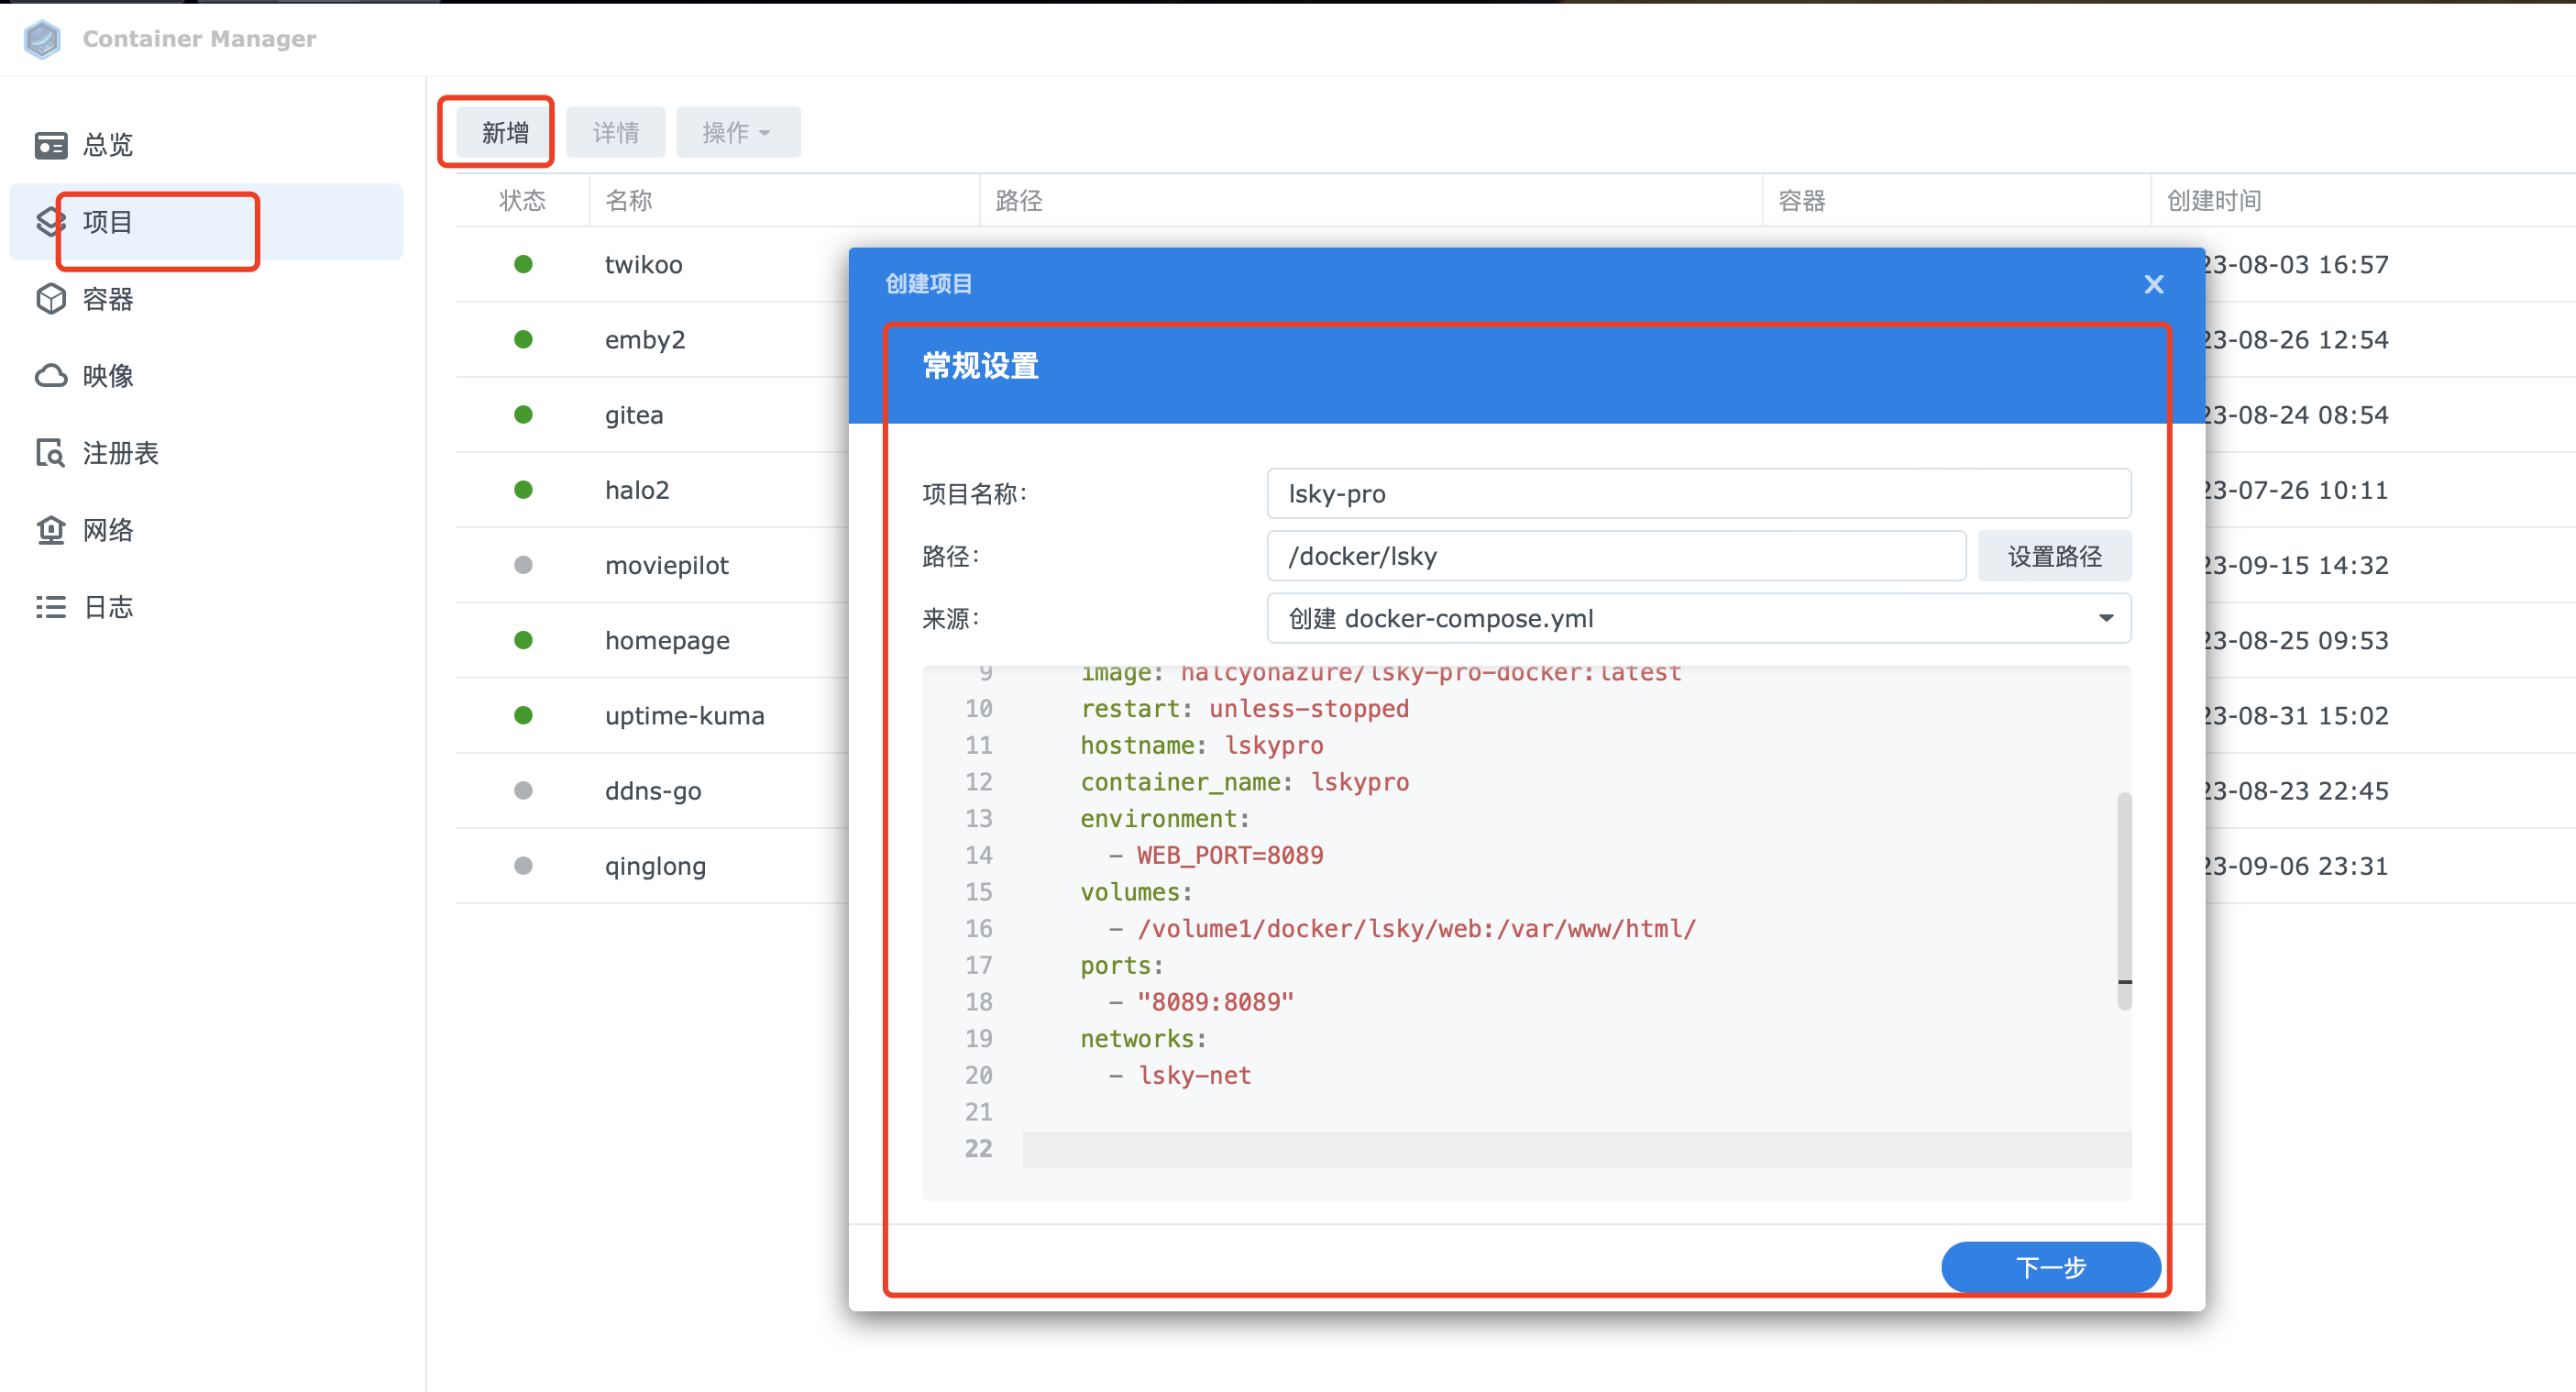Focus the 项目名称 lsky-pro input field
Screen dimensions: 2576x1392
[x=1698, y=493]
